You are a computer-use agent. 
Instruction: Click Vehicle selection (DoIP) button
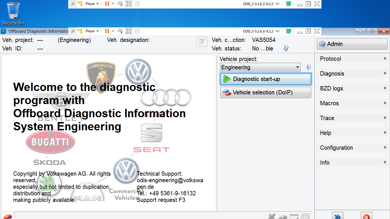pyautogui.click(x=266, y=92)
